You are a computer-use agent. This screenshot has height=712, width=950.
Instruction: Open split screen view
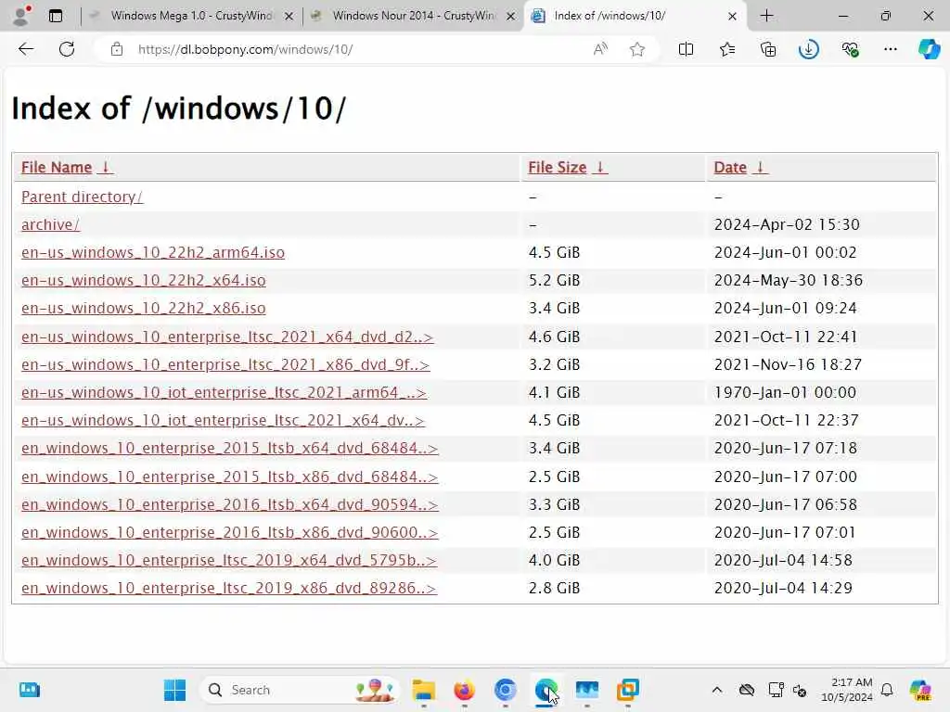pyautogui.click(x=686, y=49)
